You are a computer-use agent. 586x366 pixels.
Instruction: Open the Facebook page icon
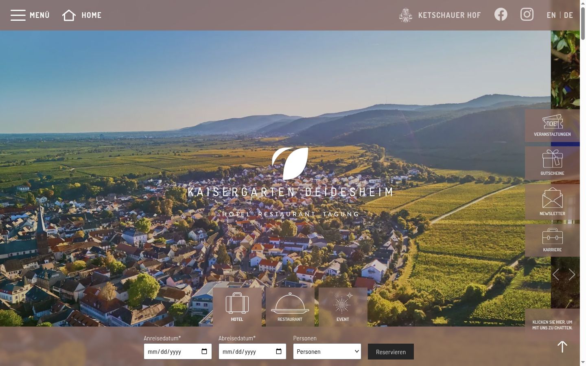(501, 15)
